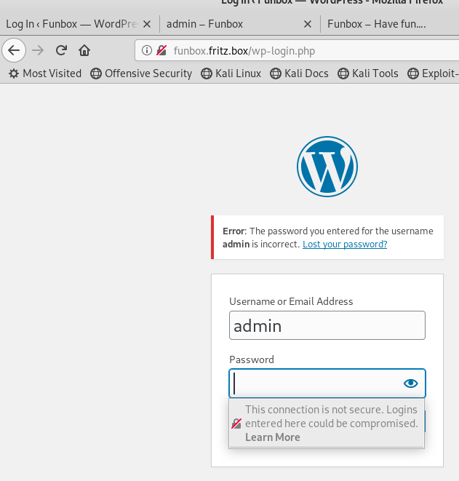Open the browser home page
The height and width of the screenshot is (481, 459).
(x=84, y=50)
